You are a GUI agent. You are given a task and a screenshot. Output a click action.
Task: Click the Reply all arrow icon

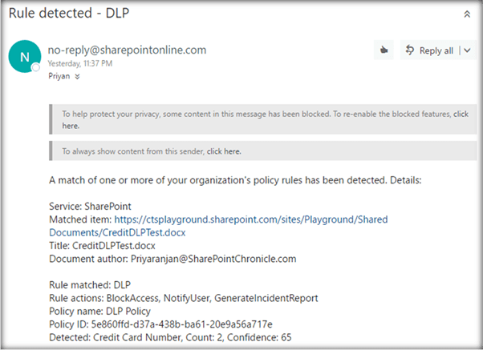pyautogui.click(x=410, y=50)
